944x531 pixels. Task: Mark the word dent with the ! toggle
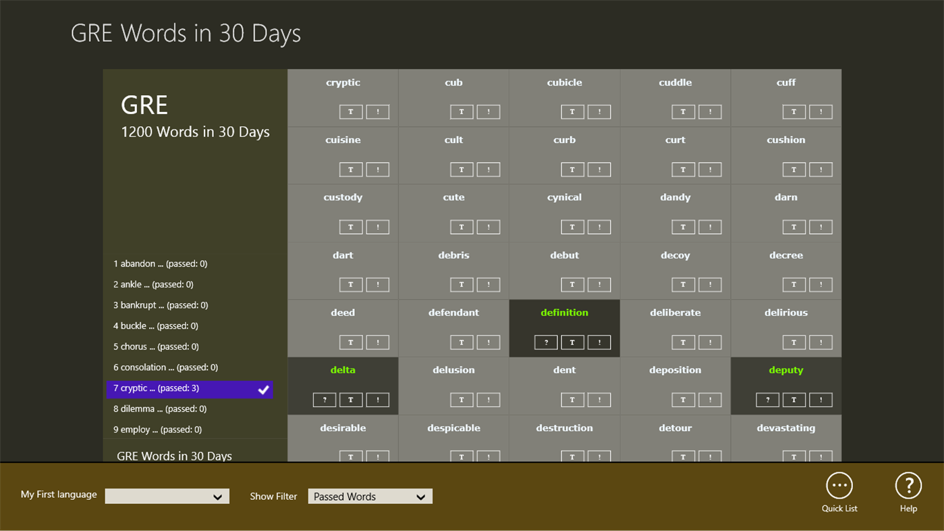point(599,399)
